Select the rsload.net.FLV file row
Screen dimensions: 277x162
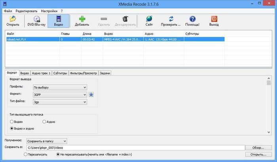[x=116, y=39]
